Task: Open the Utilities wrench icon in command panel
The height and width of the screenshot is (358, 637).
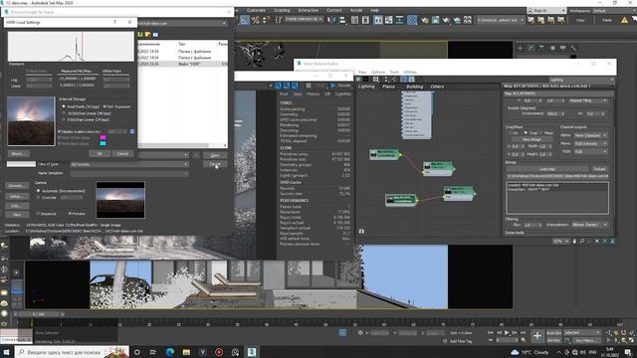Action: coord(573,48)
